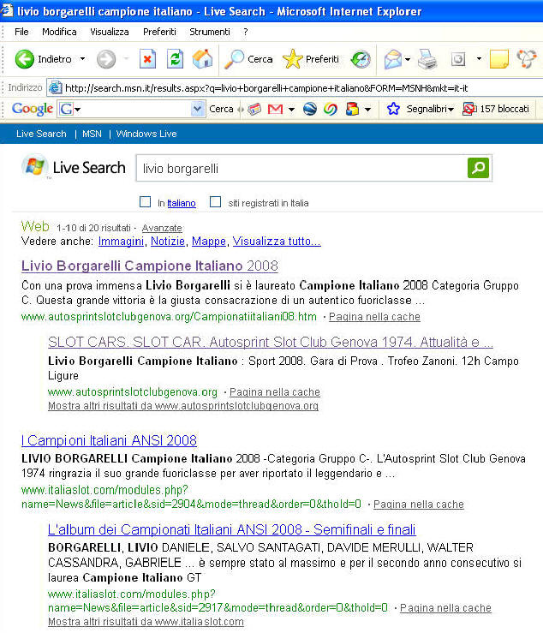Open the Google search box dropdown
Image resolution: width=543 pixels, height=633 pixels.
pyautogui.click(x=197, y=109)
